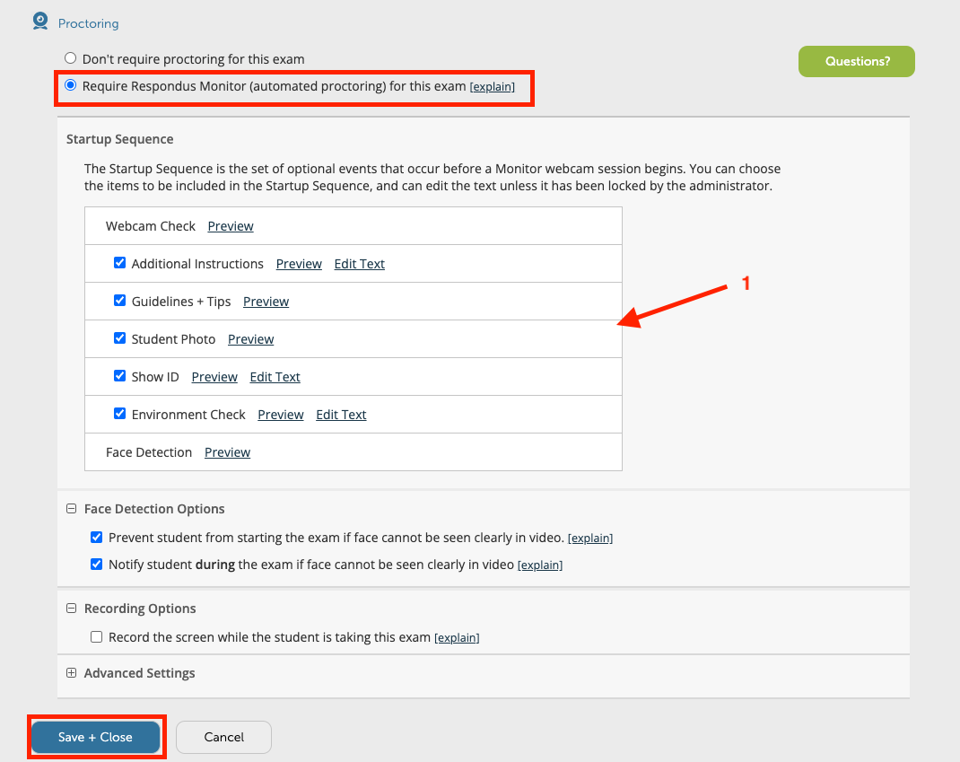Screen dimensions: 960x762
Task: Collapse Face Detection Options section
Action: pyautogui.click(x=72, y=508)
